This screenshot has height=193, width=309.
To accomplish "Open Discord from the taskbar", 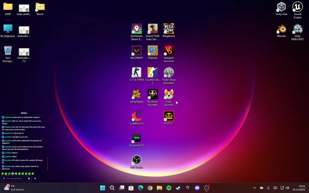I will coord(197,188).
